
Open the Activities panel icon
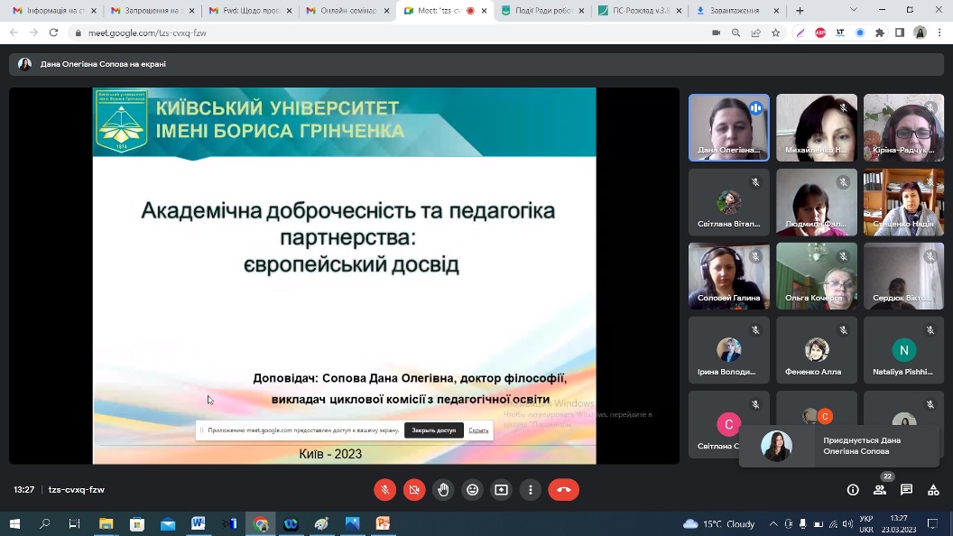933,490
